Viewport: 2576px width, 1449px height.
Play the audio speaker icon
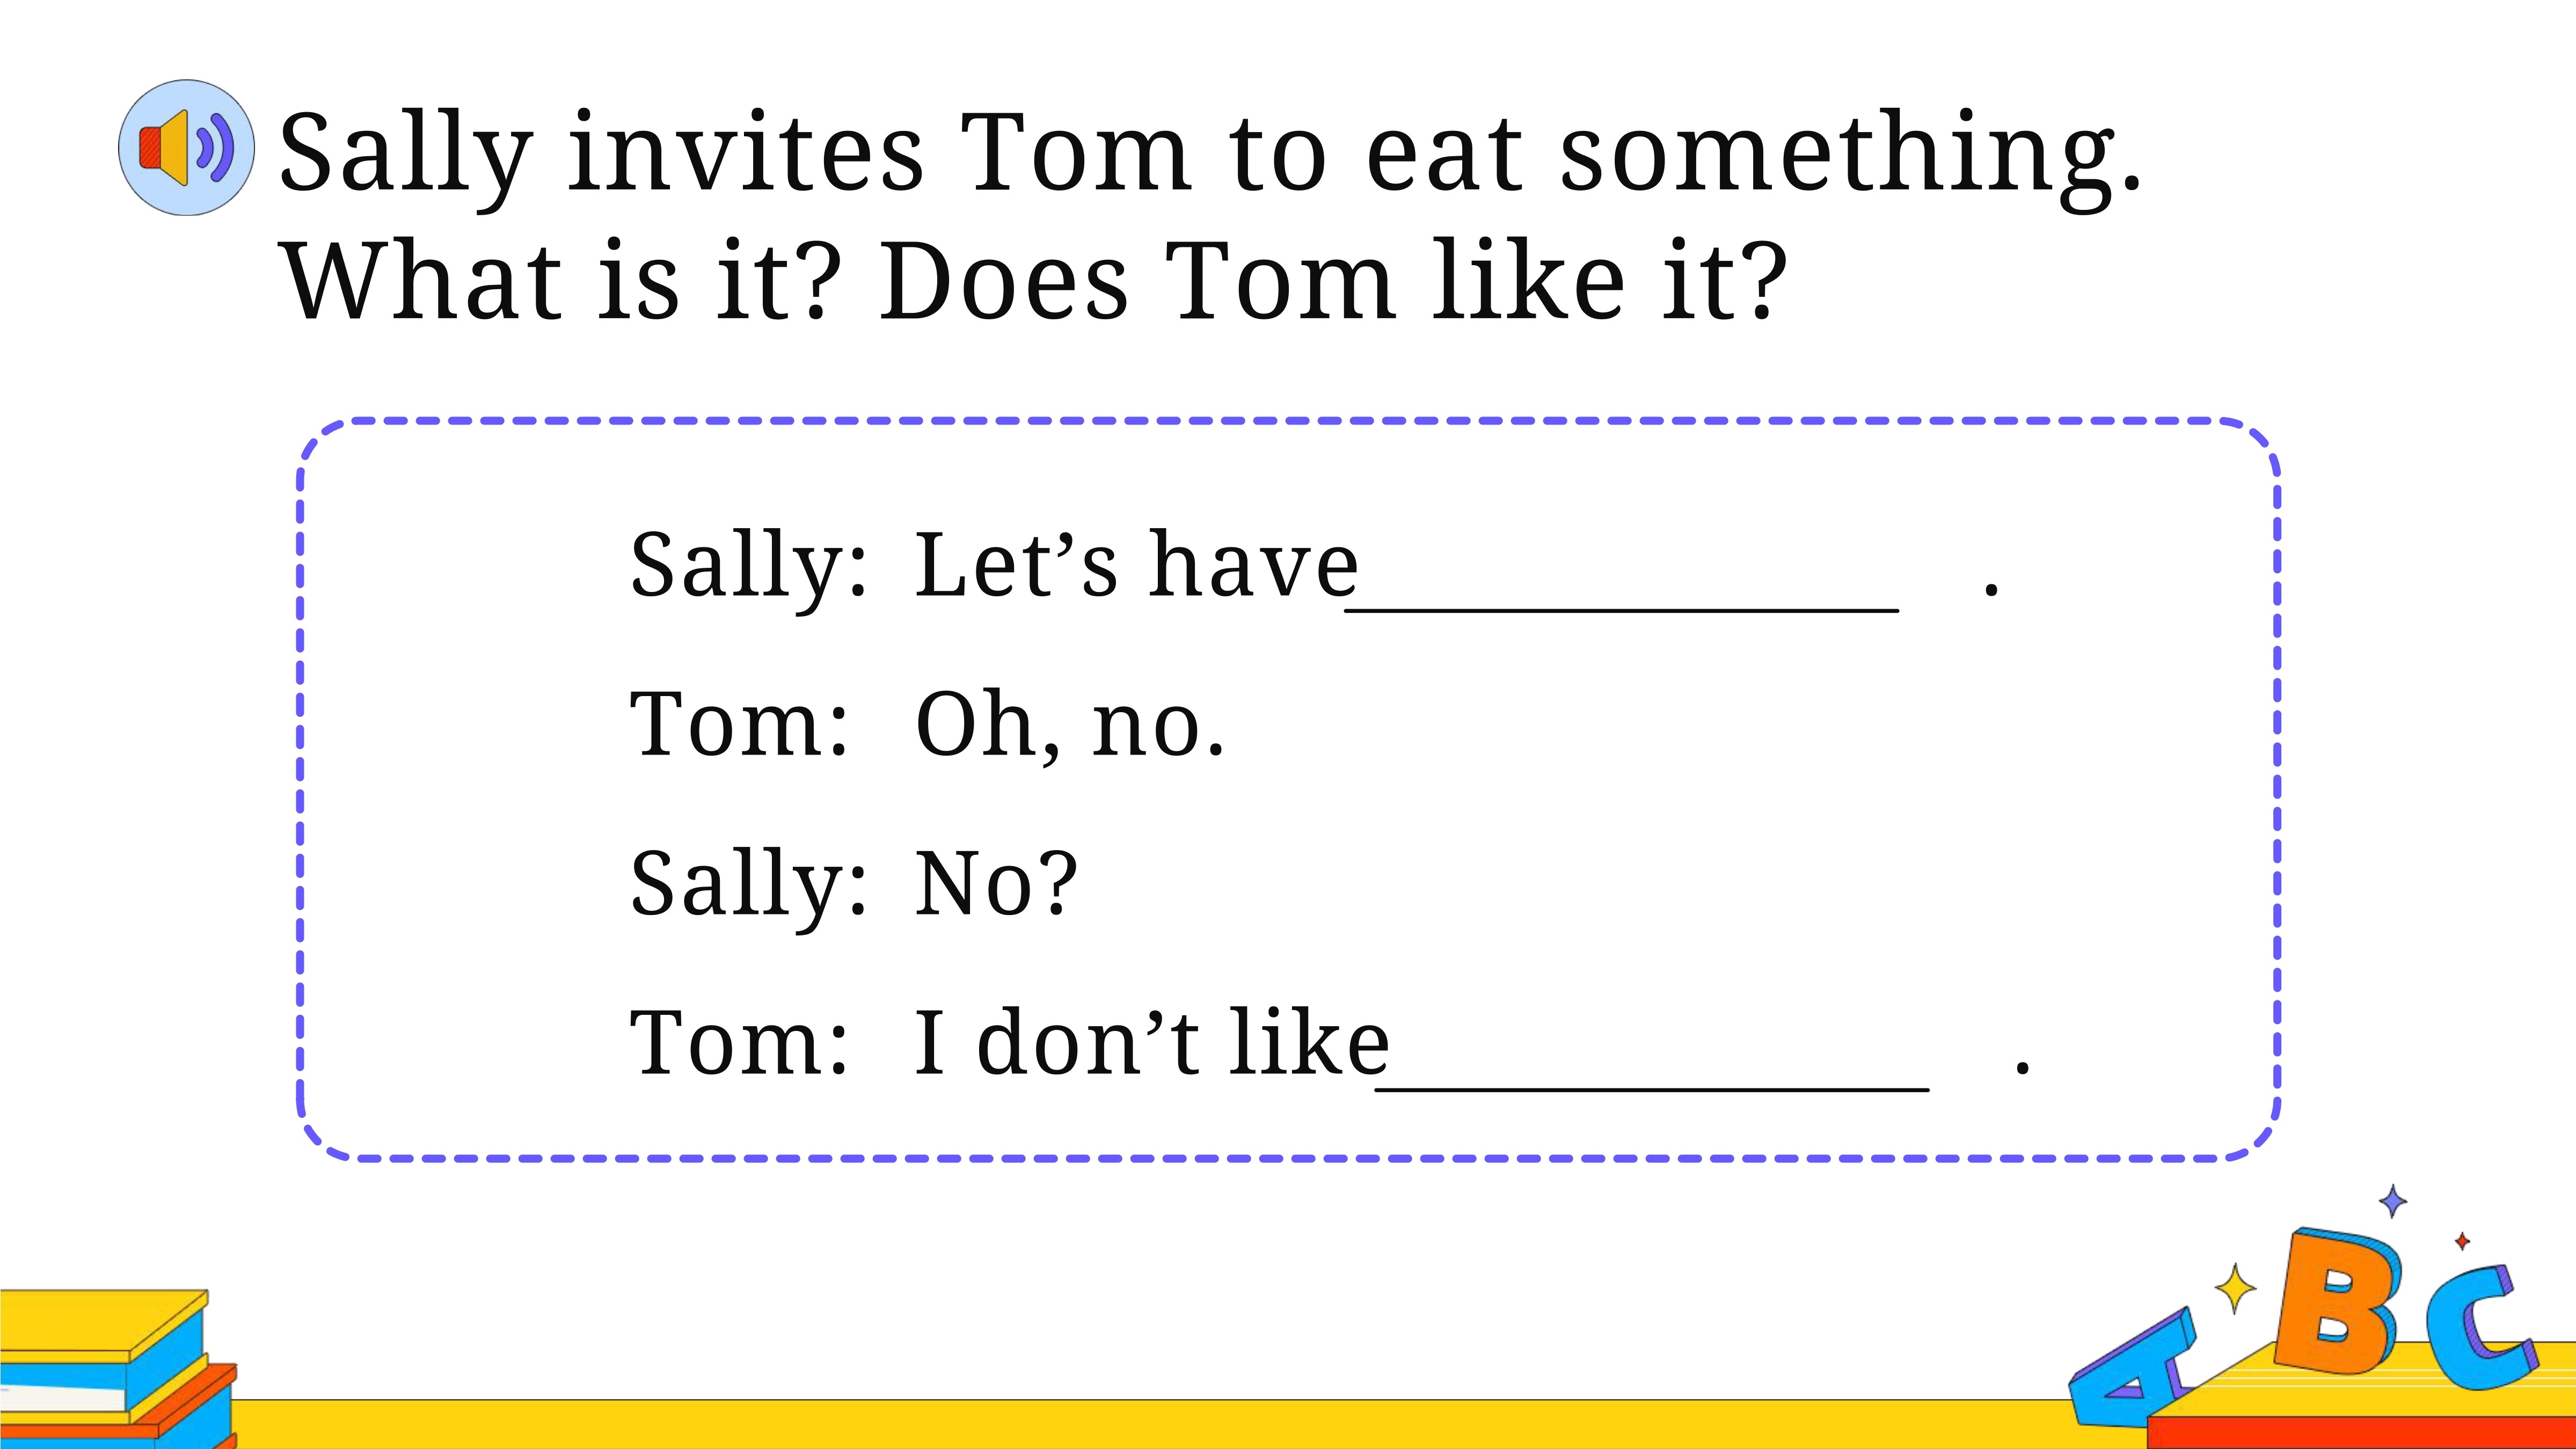click(x=187, y=148)
